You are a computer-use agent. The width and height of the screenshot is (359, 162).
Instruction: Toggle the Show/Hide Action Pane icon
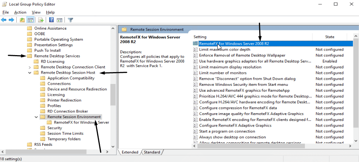coord(59,20)
